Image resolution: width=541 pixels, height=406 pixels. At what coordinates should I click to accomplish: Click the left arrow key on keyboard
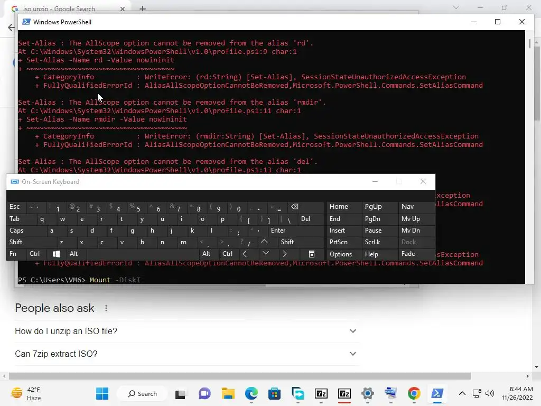pos(245,254)
